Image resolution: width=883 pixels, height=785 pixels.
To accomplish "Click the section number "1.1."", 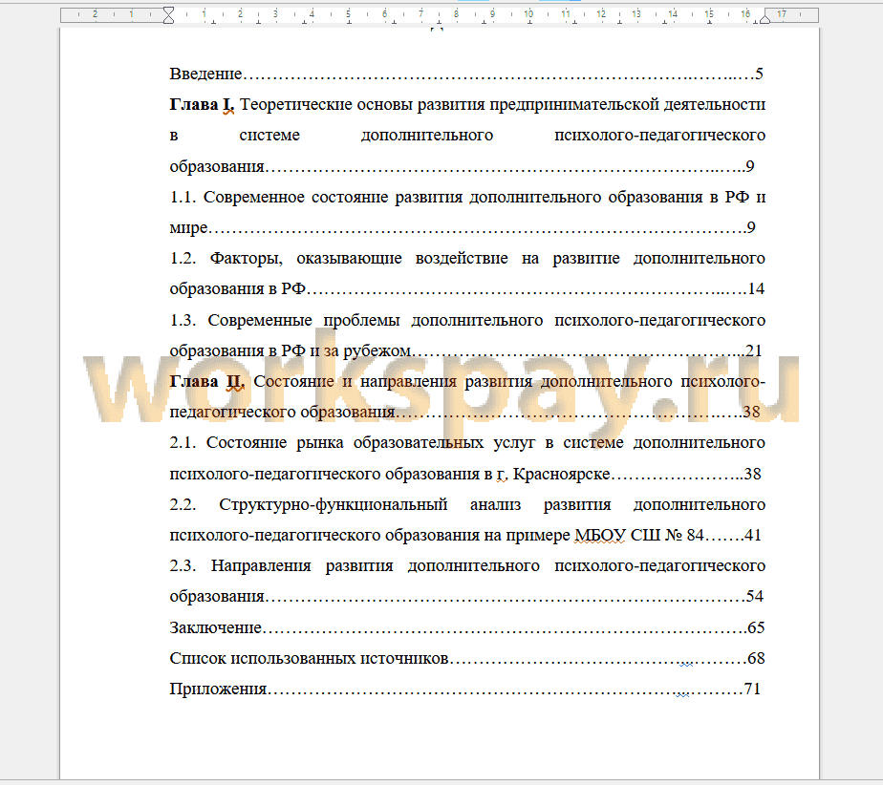I will [x=183, y=197].
